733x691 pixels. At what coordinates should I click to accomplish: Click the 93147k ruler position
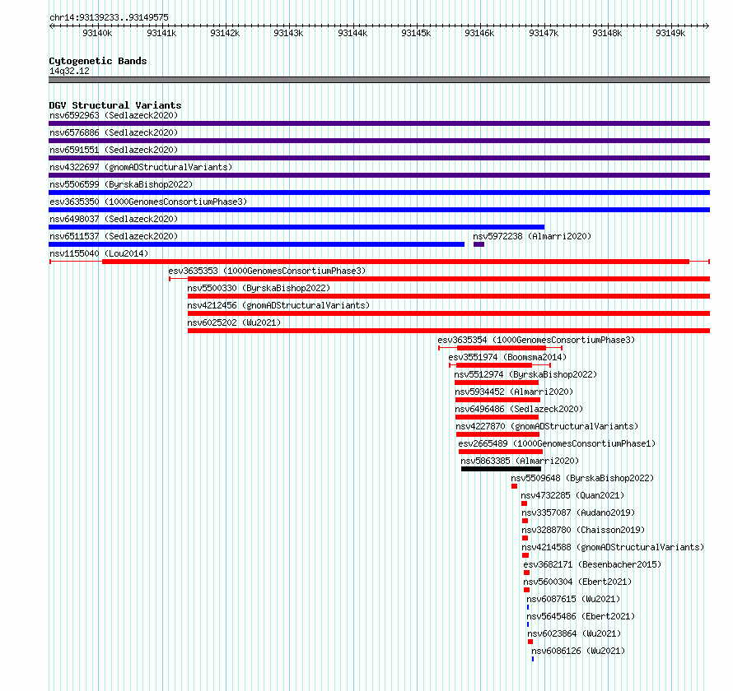(x=544, y=33)
